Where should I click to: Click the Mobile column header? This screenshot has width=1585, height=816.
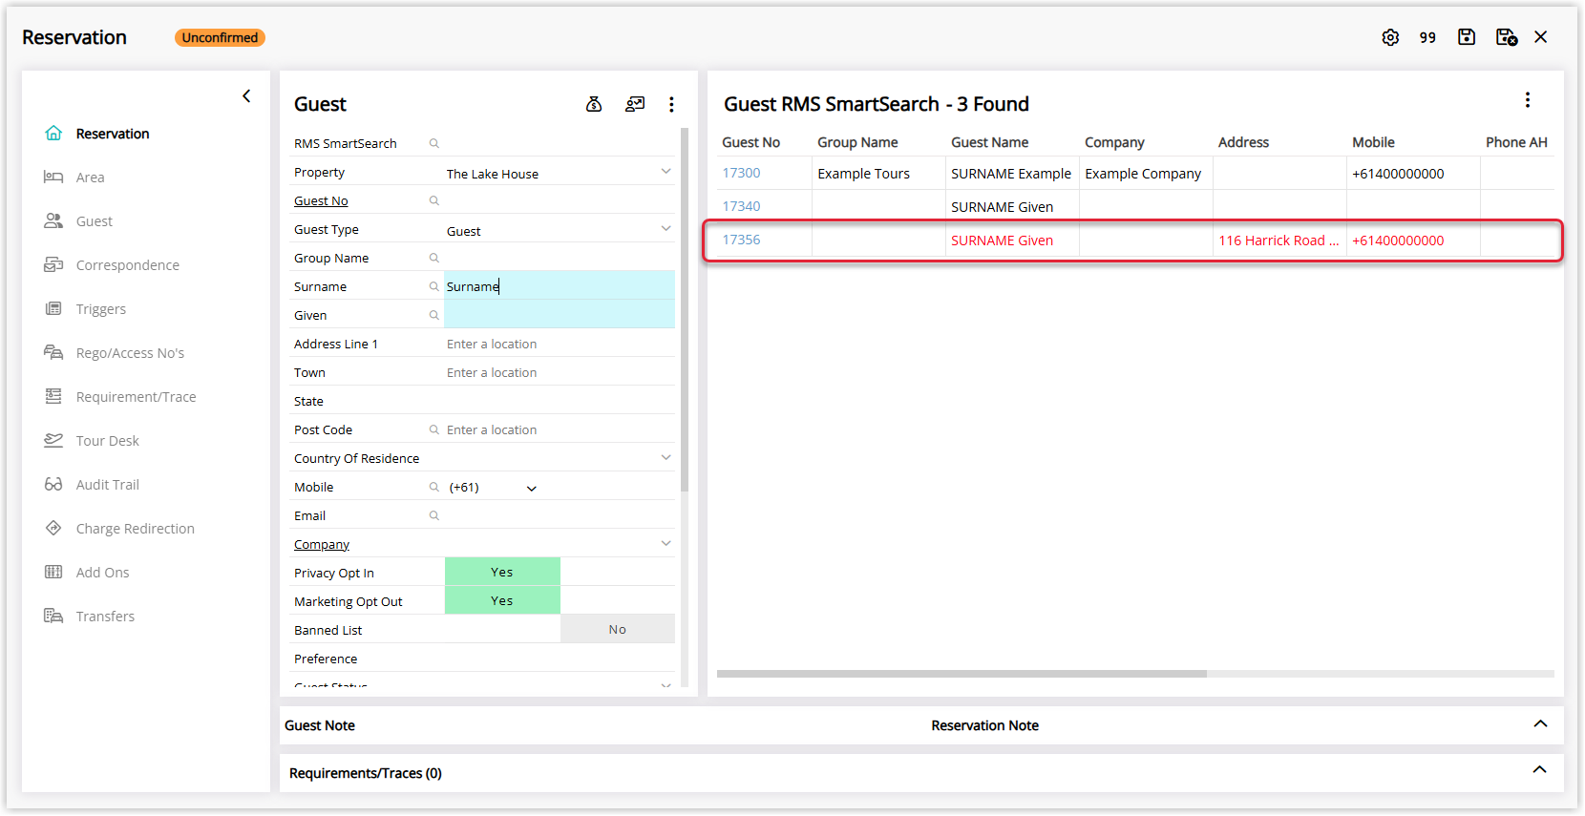point(1373,142)
